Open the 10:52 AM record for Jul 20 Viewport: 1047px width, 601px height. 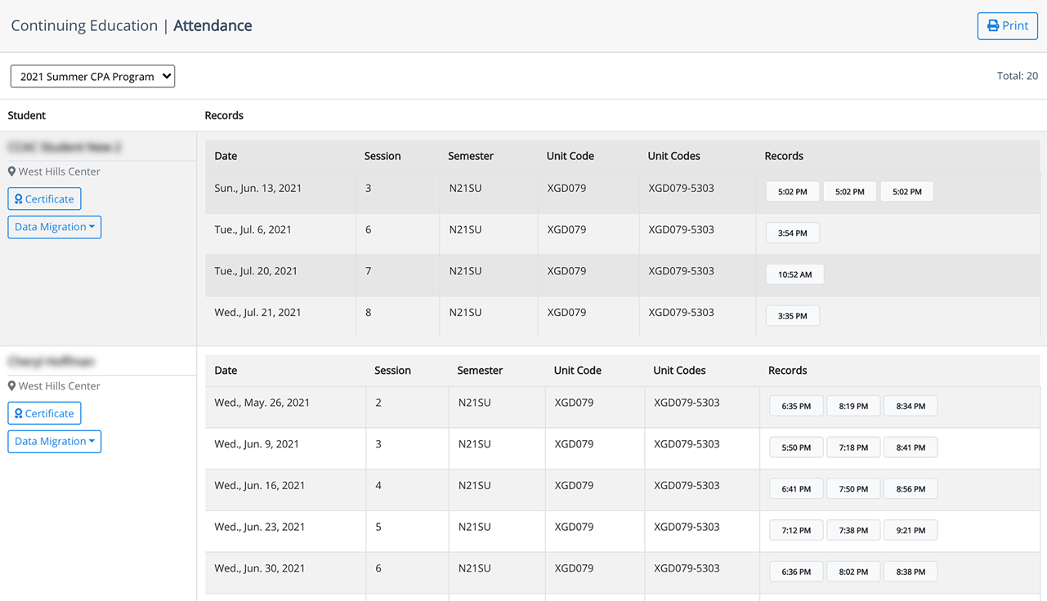click(x=794, y=274)
